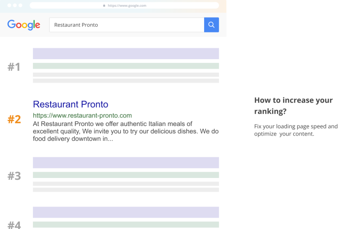Open the third result's purple title bar
Image resolution: width=360 pixels, height=229 pixels.
click(x=126, y=163)
